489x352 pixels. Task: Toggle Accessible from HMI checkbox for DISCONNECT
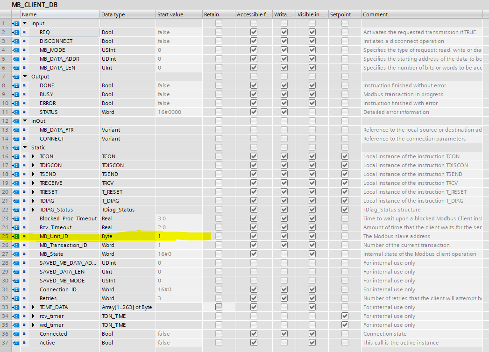tap(254, 41)
